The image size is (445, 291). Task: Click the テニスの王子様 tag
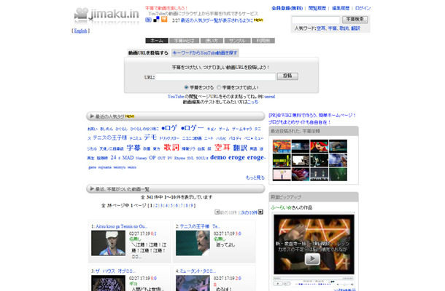point(110,137)
